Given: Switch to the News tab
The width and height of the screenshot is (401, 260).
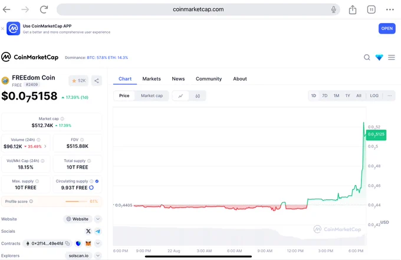Looking at the screenshot, I should click(178, 79).
